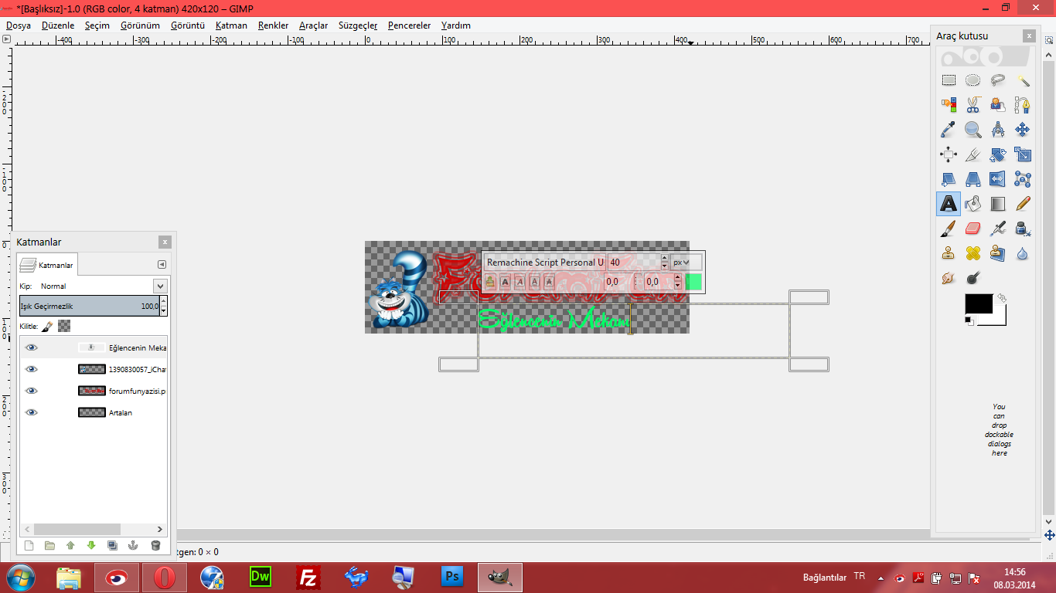Select the Rectangle Select tool
Image resolution: width=1056 pixels, height=593 pixels.
click(949, 80)
